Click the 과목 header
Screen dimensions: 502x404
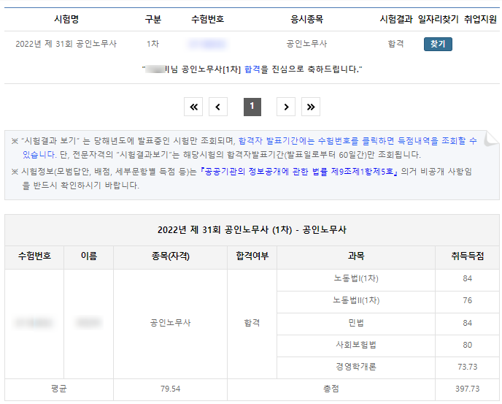click(x=356, y=256)
